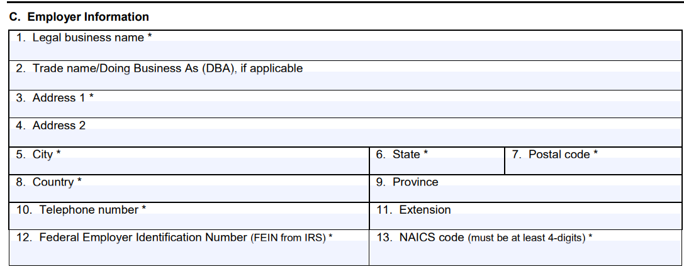Select the State input field
Screen dimensions: 684x274
[x=436, y=167]
